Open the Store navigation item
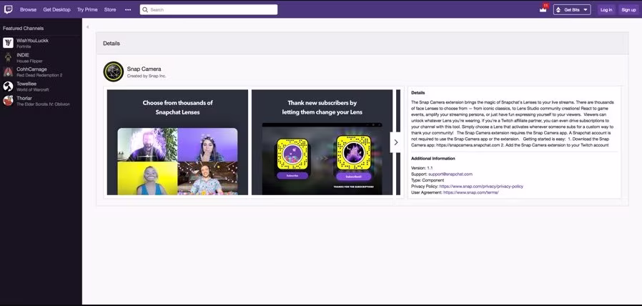 109,9
